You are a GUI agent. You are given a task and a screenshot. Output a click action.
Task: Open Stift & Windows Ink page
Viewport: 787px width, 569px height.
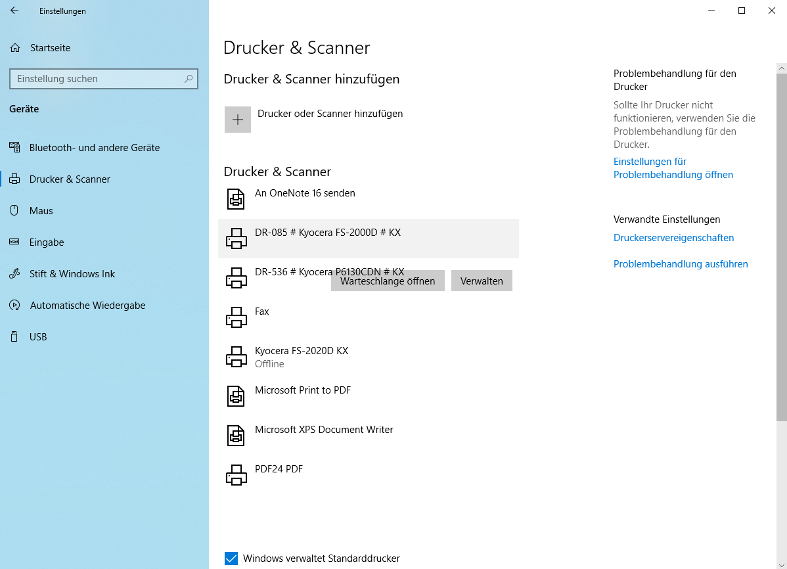[72, 274]
